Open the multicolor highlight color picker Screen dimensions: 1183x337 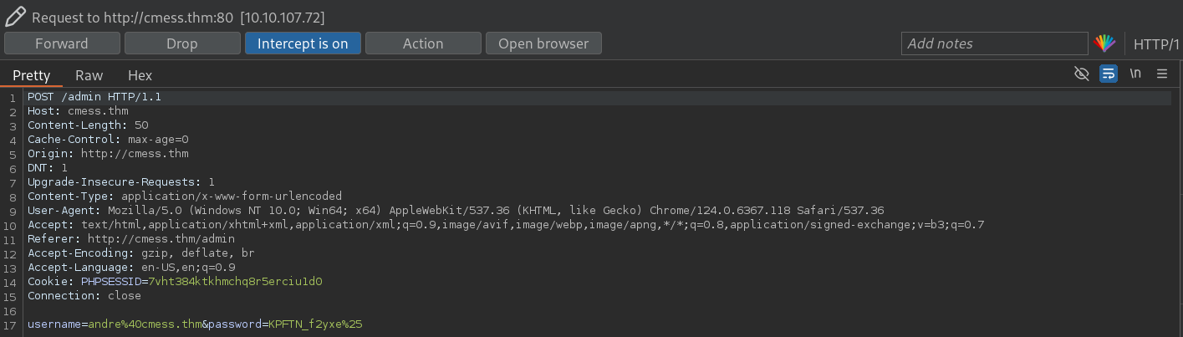1105,43
